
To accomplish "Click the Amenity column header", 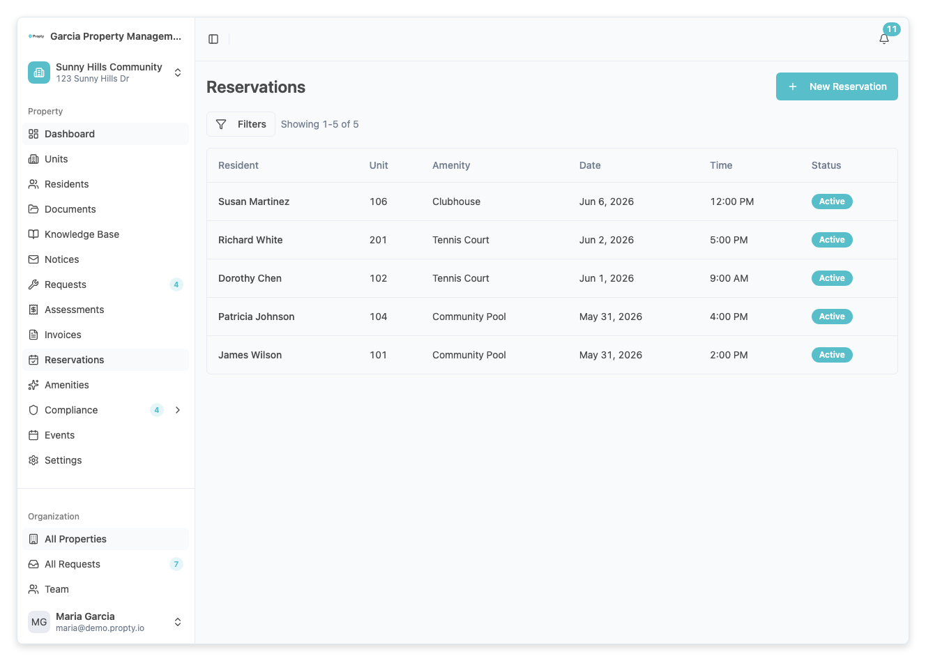I will pyautogui.click(x=451, y=165).
